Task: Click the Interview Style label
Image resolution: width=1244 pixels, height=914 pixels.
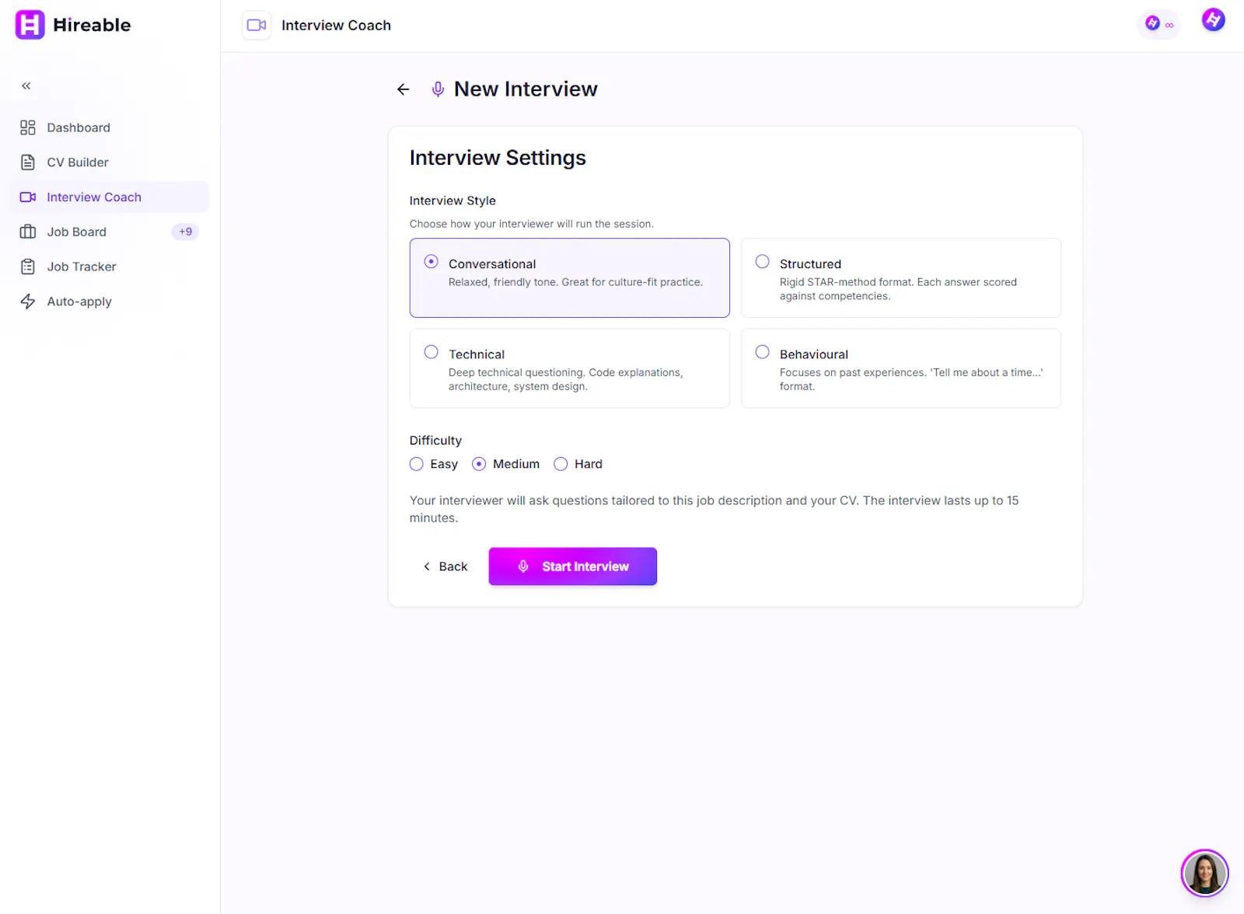Action: (453, 201)
